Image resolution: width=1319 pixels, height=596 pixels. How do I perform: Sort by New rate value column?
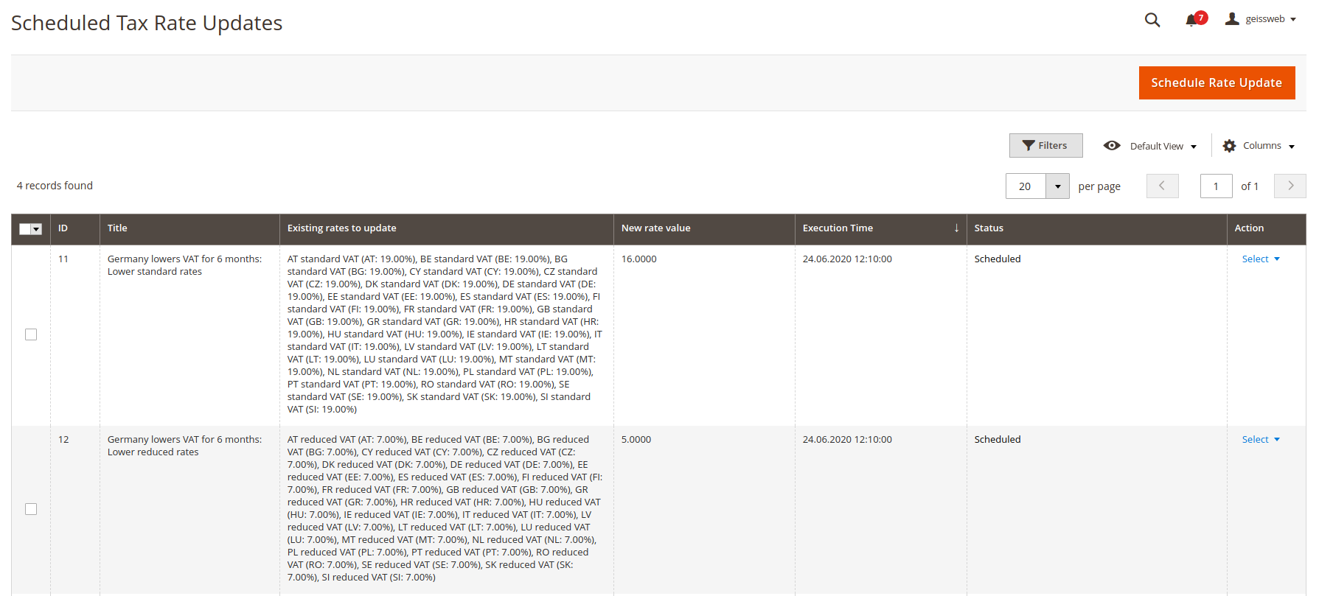[704, 228]
